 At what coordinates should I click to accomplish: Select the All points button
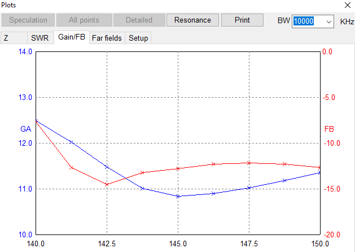click(84, 20)
